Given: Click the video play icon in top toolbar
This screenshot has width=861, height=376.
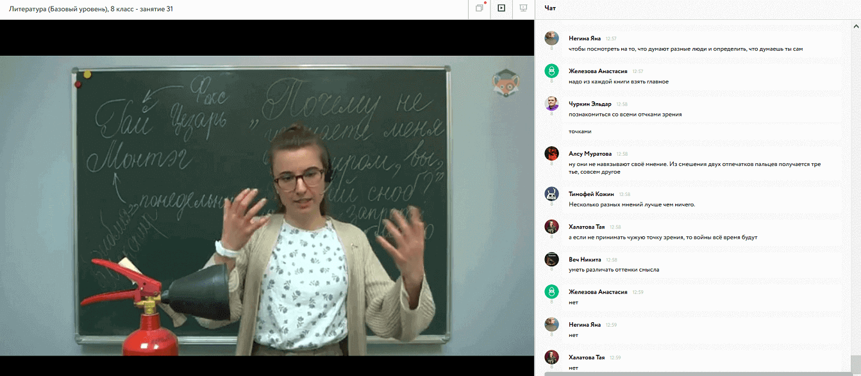Looking at the screenshot, I should (x=501, y=8).
